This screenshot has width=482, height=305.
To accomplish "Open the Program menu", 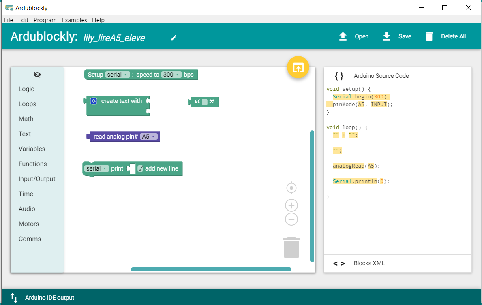I will pos(45,20).
